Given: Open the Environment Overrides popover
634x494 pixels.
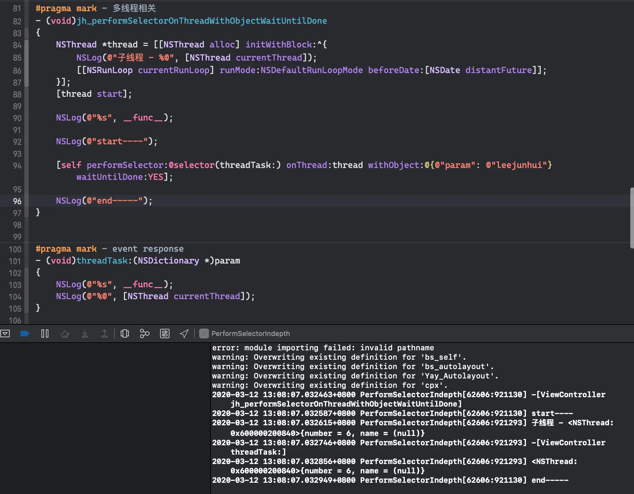Looking at the screenshot, I should [164, 333].
